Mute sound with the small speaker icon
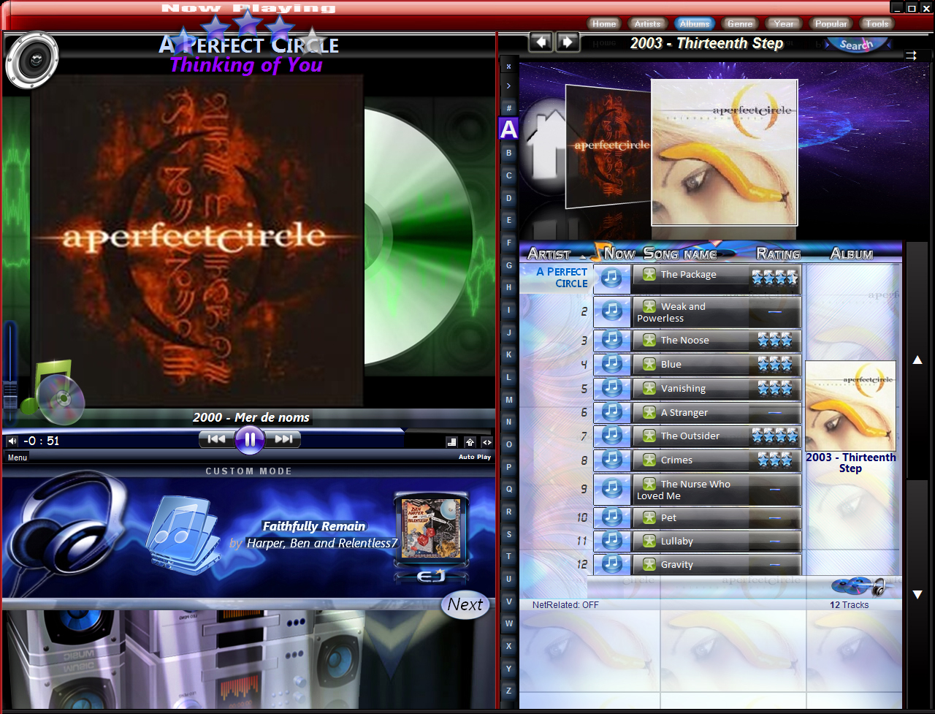 pyautogui.click(x=12, y=441)
